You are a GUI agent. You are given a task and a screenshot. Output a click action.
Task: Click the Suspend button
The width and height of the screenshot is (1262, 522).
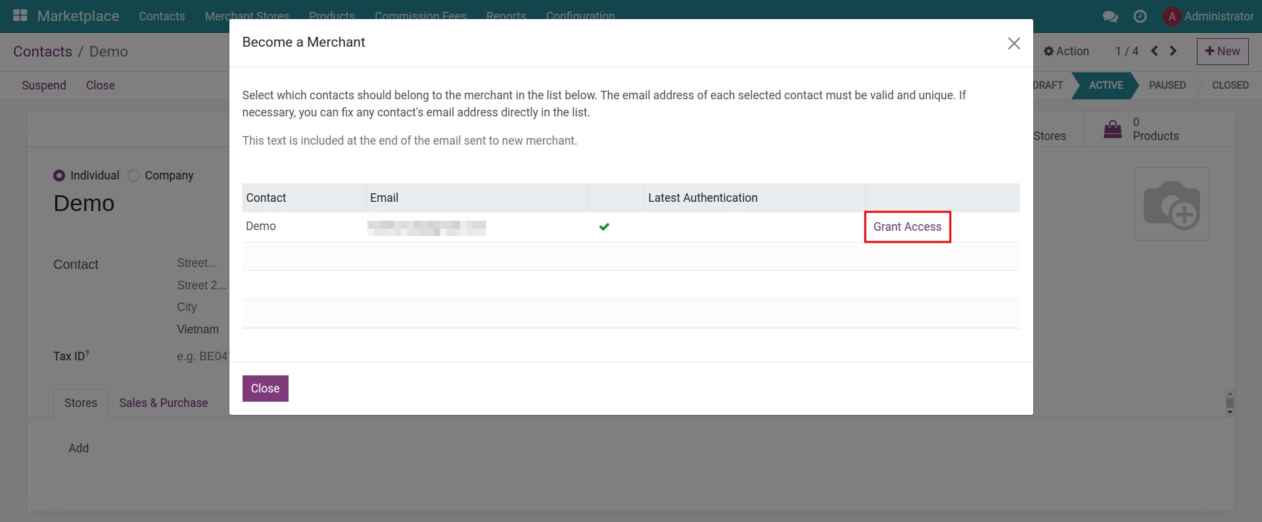44,85
